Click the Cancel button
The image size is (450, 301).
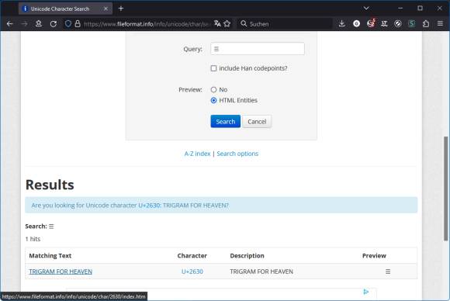(257, 121)
